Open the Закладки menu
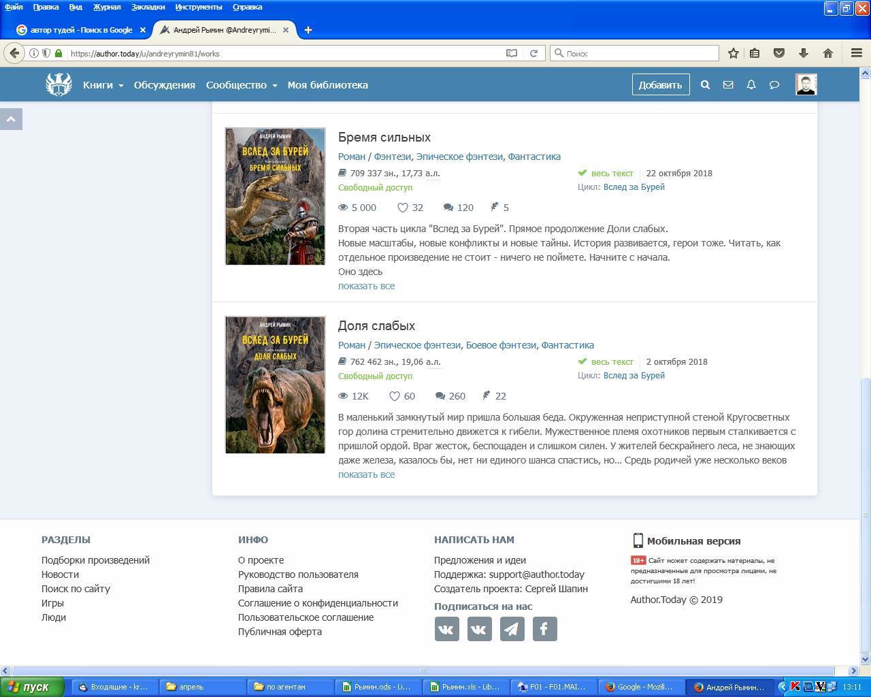Viewport: 871px width, 697px height. (148, 7)
